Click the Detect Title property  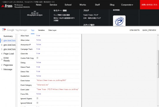(25, 72)
